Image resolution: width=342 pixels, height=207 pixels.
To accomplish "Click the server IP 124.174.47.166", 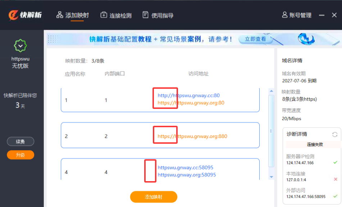I will point(300,163).
